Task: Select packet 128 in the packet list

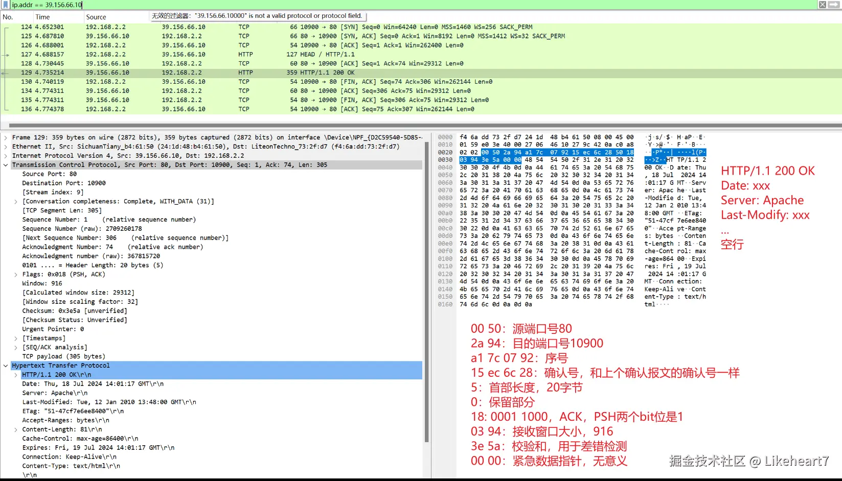Action: coord(421,64)
